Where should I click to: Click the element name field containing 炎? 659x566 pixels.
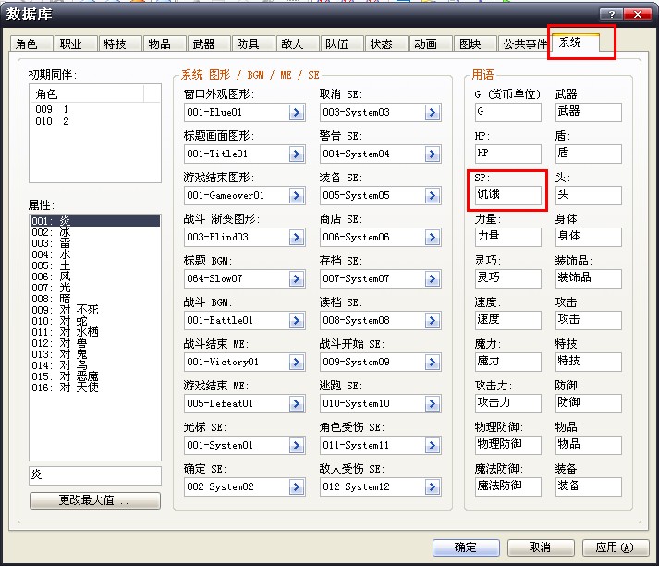pyautogui.click(x=95, y=475)
